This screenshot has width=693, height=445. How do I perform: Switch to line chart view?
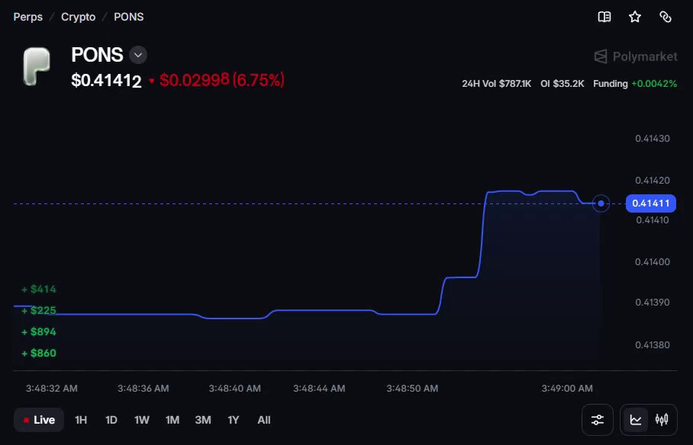coord(636,419)
